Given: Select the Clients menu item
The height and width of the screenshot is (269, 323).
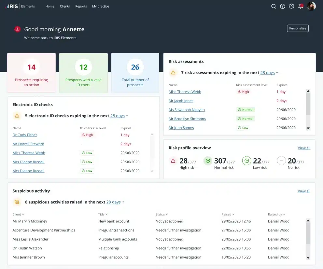Looking at the screenshot, I should click(64, 6).
